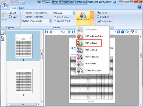Open the Properties icon in the ribbon
This screenshot has width=143, height=107.
98,21
